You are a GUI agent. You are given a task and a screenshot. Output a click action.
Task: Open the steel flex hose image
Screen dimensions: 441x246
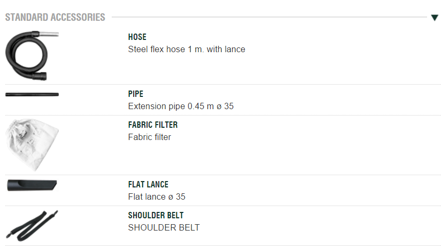click(x=32, y=55)
